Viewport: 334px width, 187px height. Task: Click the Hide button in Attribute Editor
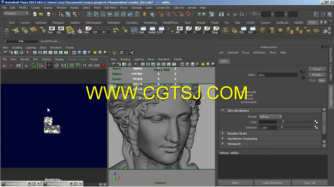321,81
